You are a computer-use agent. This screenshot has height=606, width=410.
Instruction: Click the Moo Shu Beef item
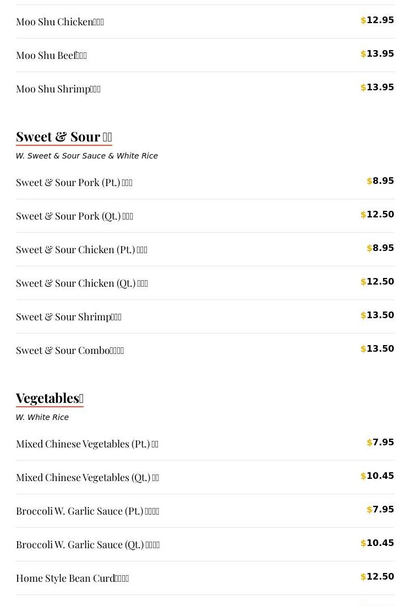click(51, 56)
